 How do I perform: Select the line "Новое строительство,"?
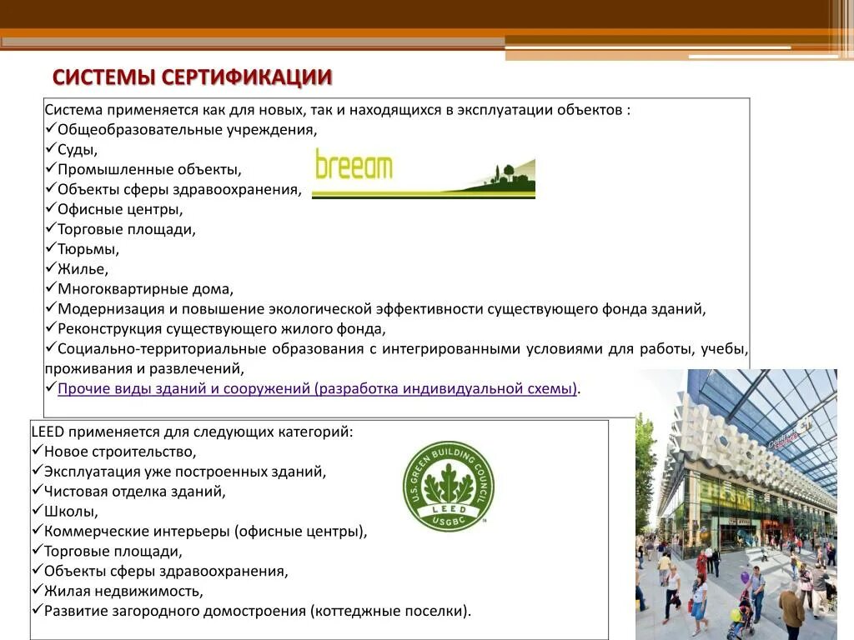[120, 452]
